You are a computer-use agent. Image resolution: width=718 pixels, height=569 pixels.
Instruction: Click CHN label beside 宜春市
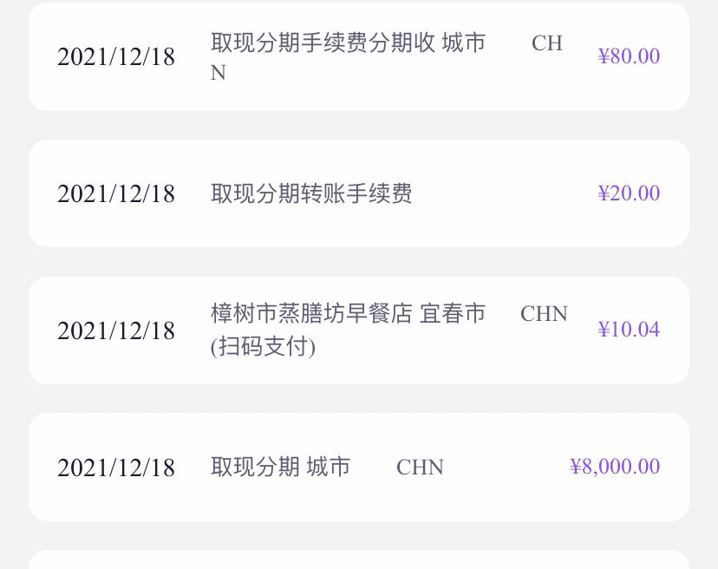544,314
